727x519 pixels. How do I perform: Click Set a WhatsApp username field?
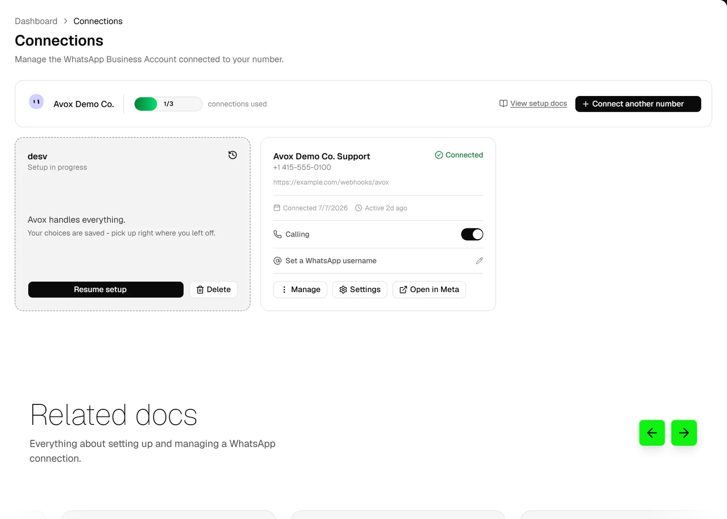tap(378, 261)
